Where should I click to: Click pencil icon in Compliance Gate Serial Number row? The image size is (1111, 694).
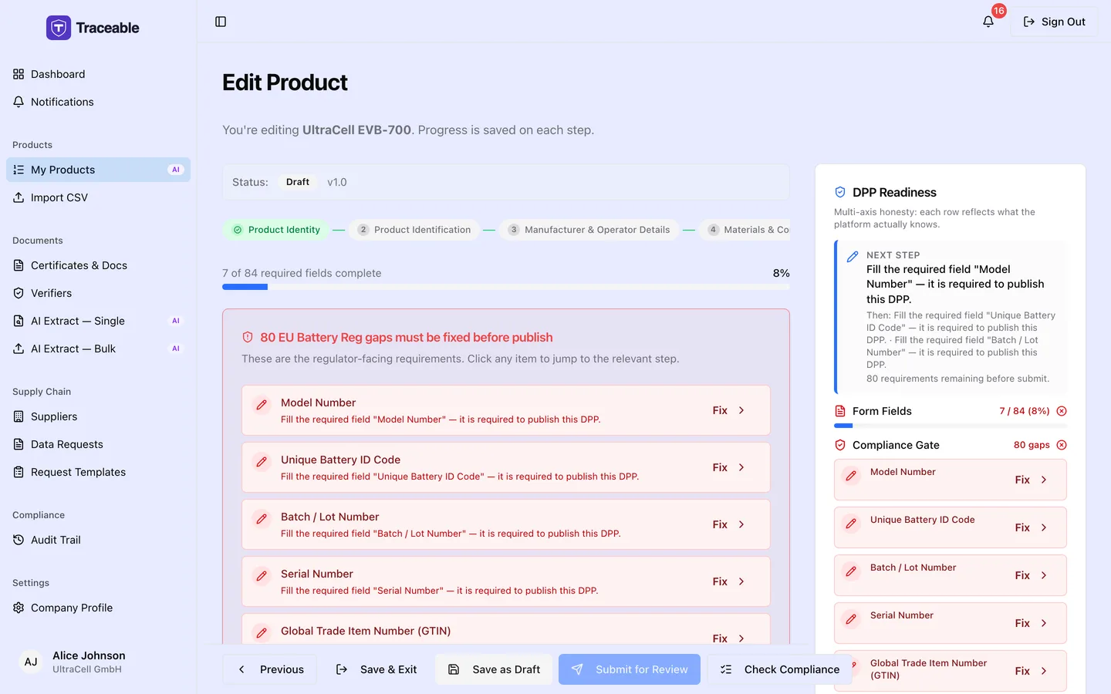(x=851, y=620)
